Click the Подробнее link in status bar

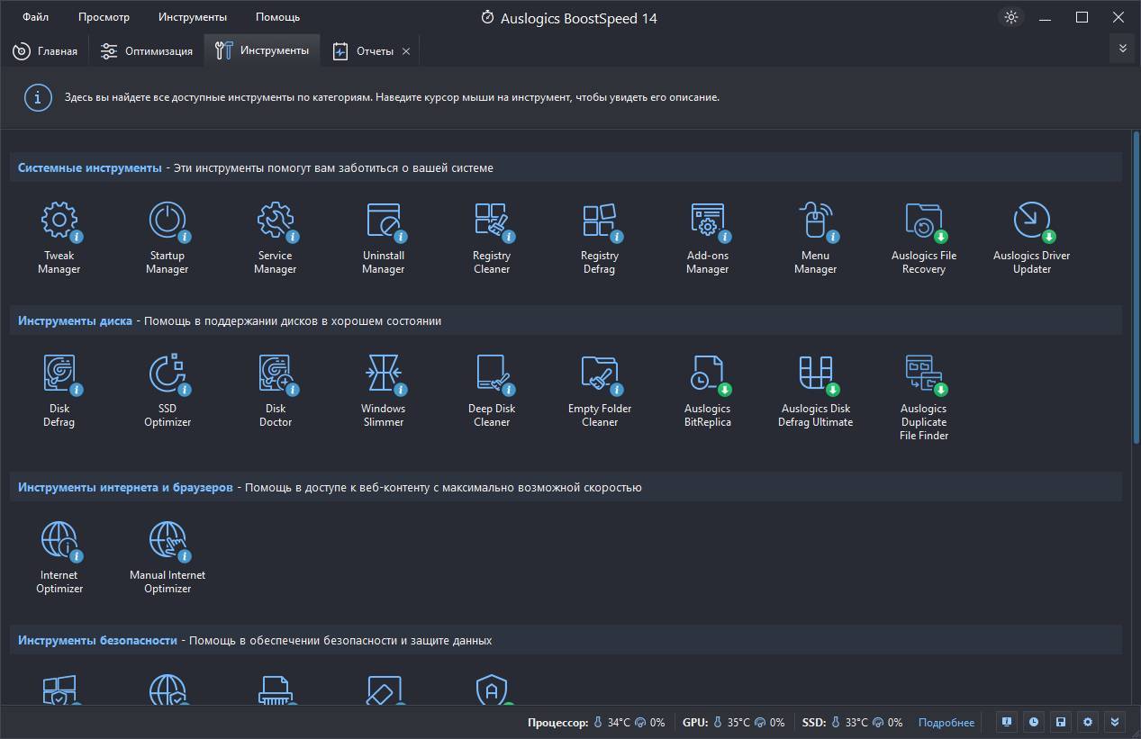[946, 722]
